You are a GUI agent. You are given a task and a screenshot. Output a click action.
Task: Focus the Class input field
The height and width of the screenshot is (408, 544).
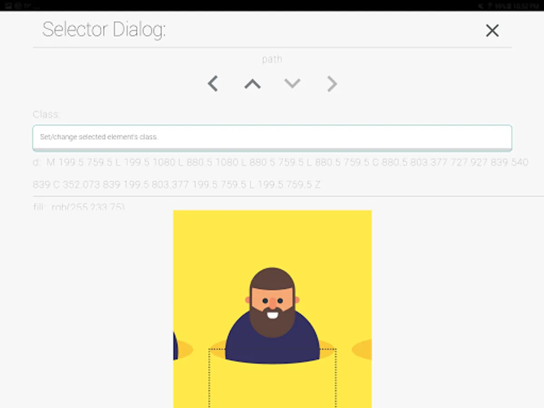click(x=272, y=138)
